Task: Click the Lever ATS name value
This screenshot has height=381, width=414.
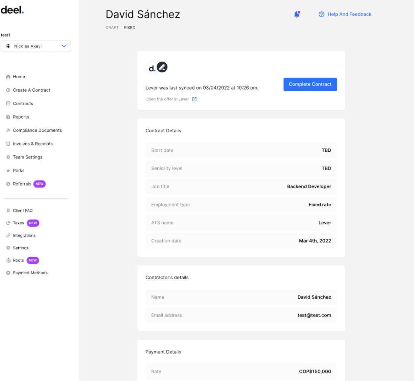Action: tap(325, 223)
